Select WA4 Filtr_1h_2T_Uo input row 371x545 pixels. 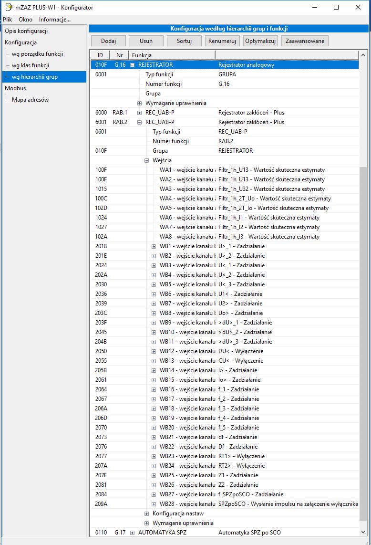225,199
